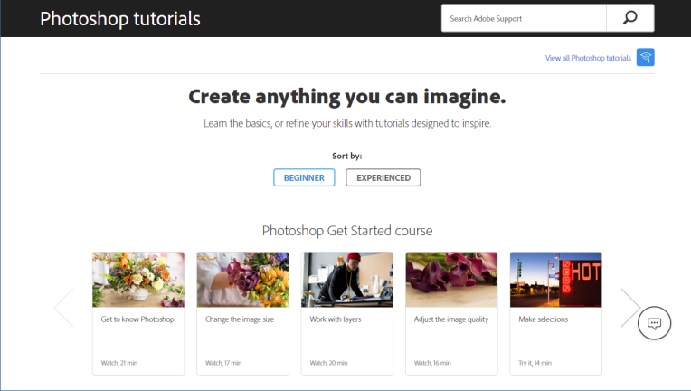Click the magnifying glass search icon
The width and height of the screenshot is (691, 391).
pyautogui.click(x=629, y=18)
